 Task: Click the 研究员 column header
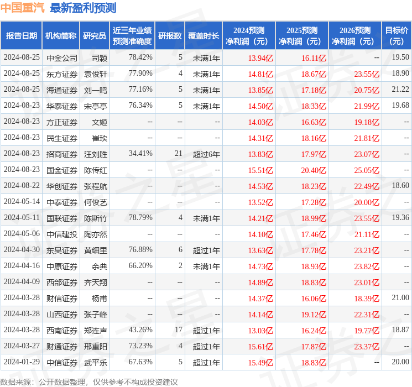(95, 36)
